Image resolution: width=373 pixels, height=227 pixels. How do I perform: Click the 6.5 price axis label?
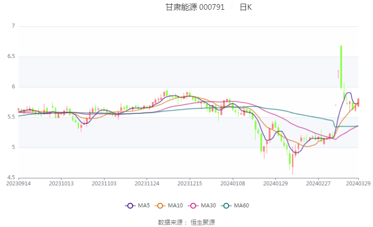[x=11, y=56]
